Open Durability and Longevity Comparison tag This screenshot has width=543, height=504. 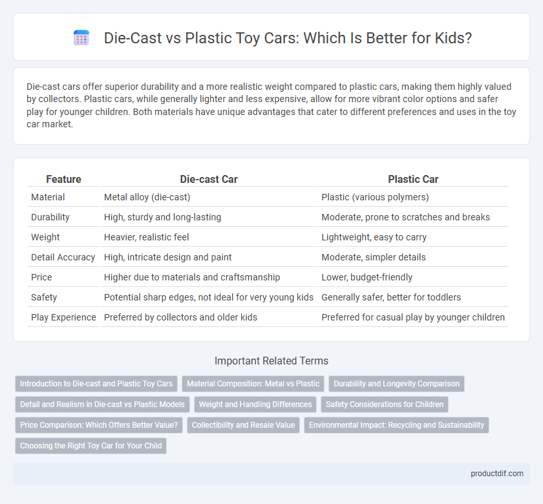pos(396,384)
